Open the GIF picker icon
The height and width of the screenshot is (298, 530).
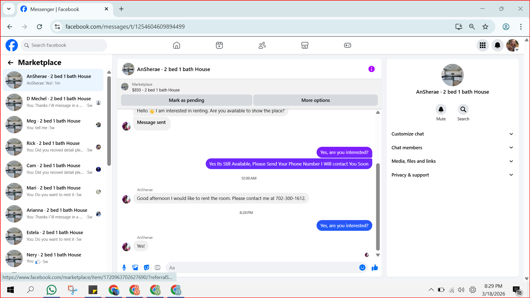pyautogui.click(x=157, y=267)
